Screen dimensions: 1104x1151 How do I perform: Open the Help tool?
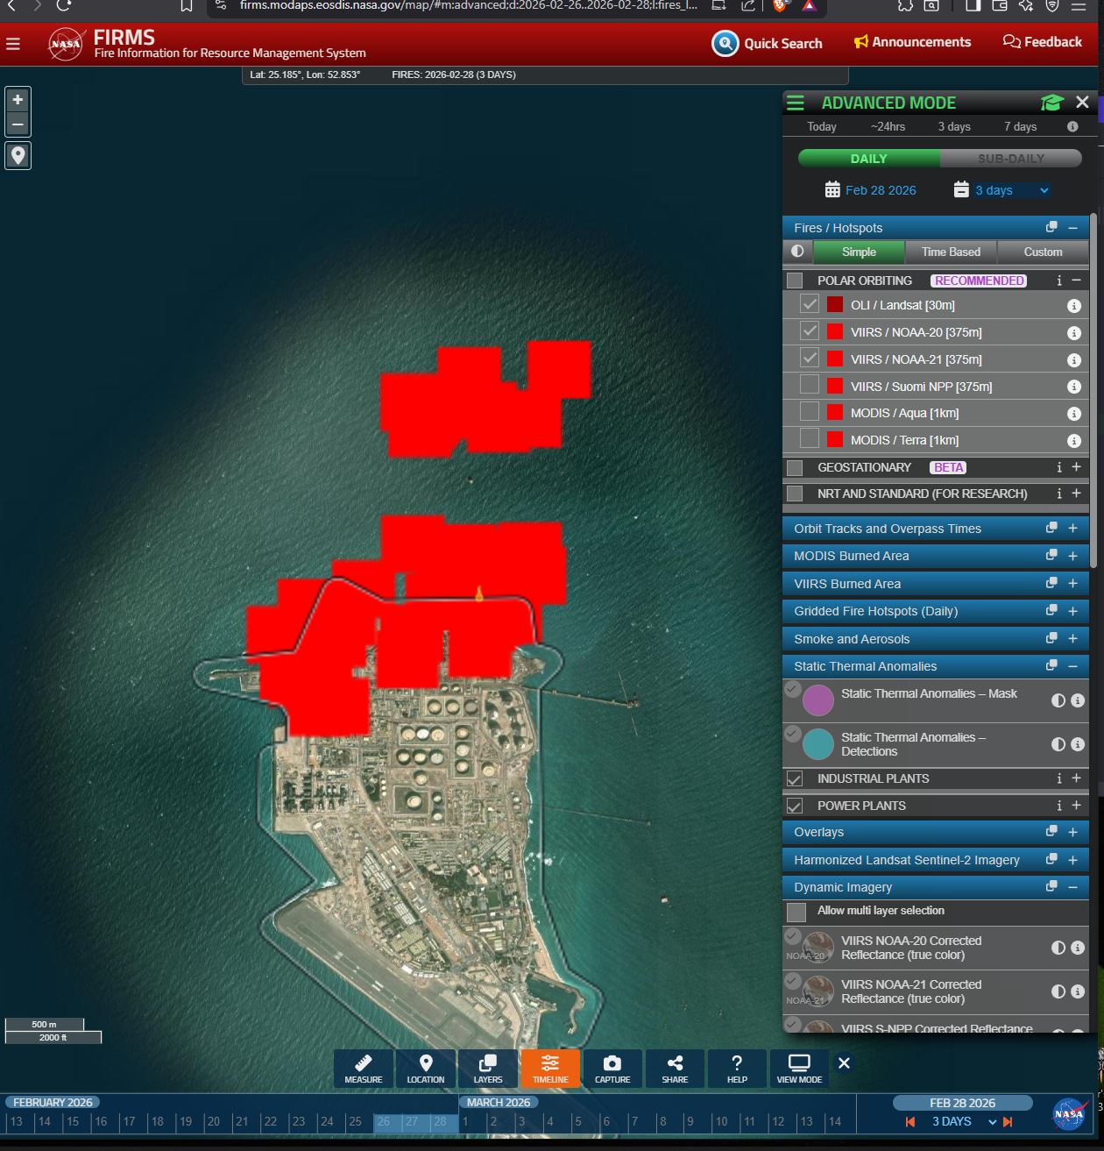click(x=737, y=1069)
